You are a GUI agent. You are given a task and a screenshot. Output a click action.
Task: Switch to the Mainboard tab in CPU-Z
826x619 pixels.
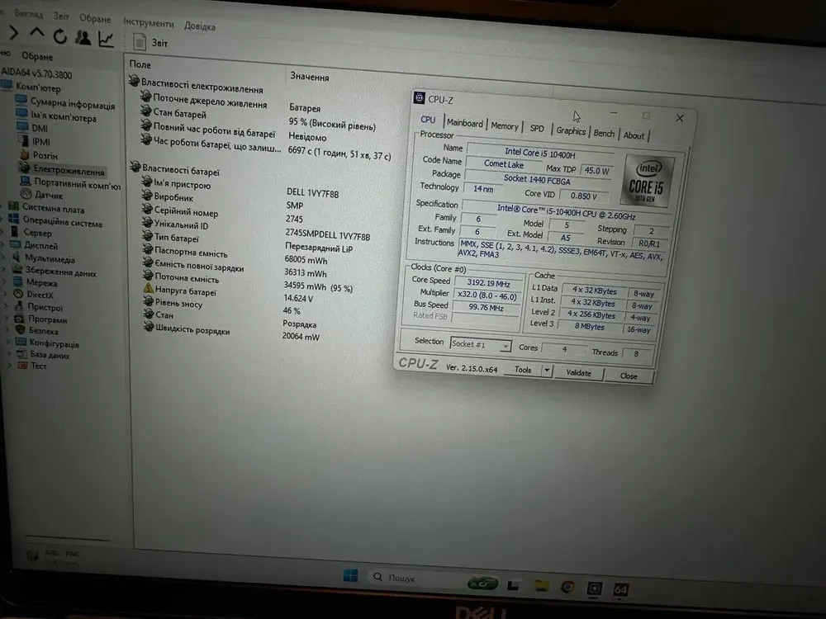click(x=464, y=124)
